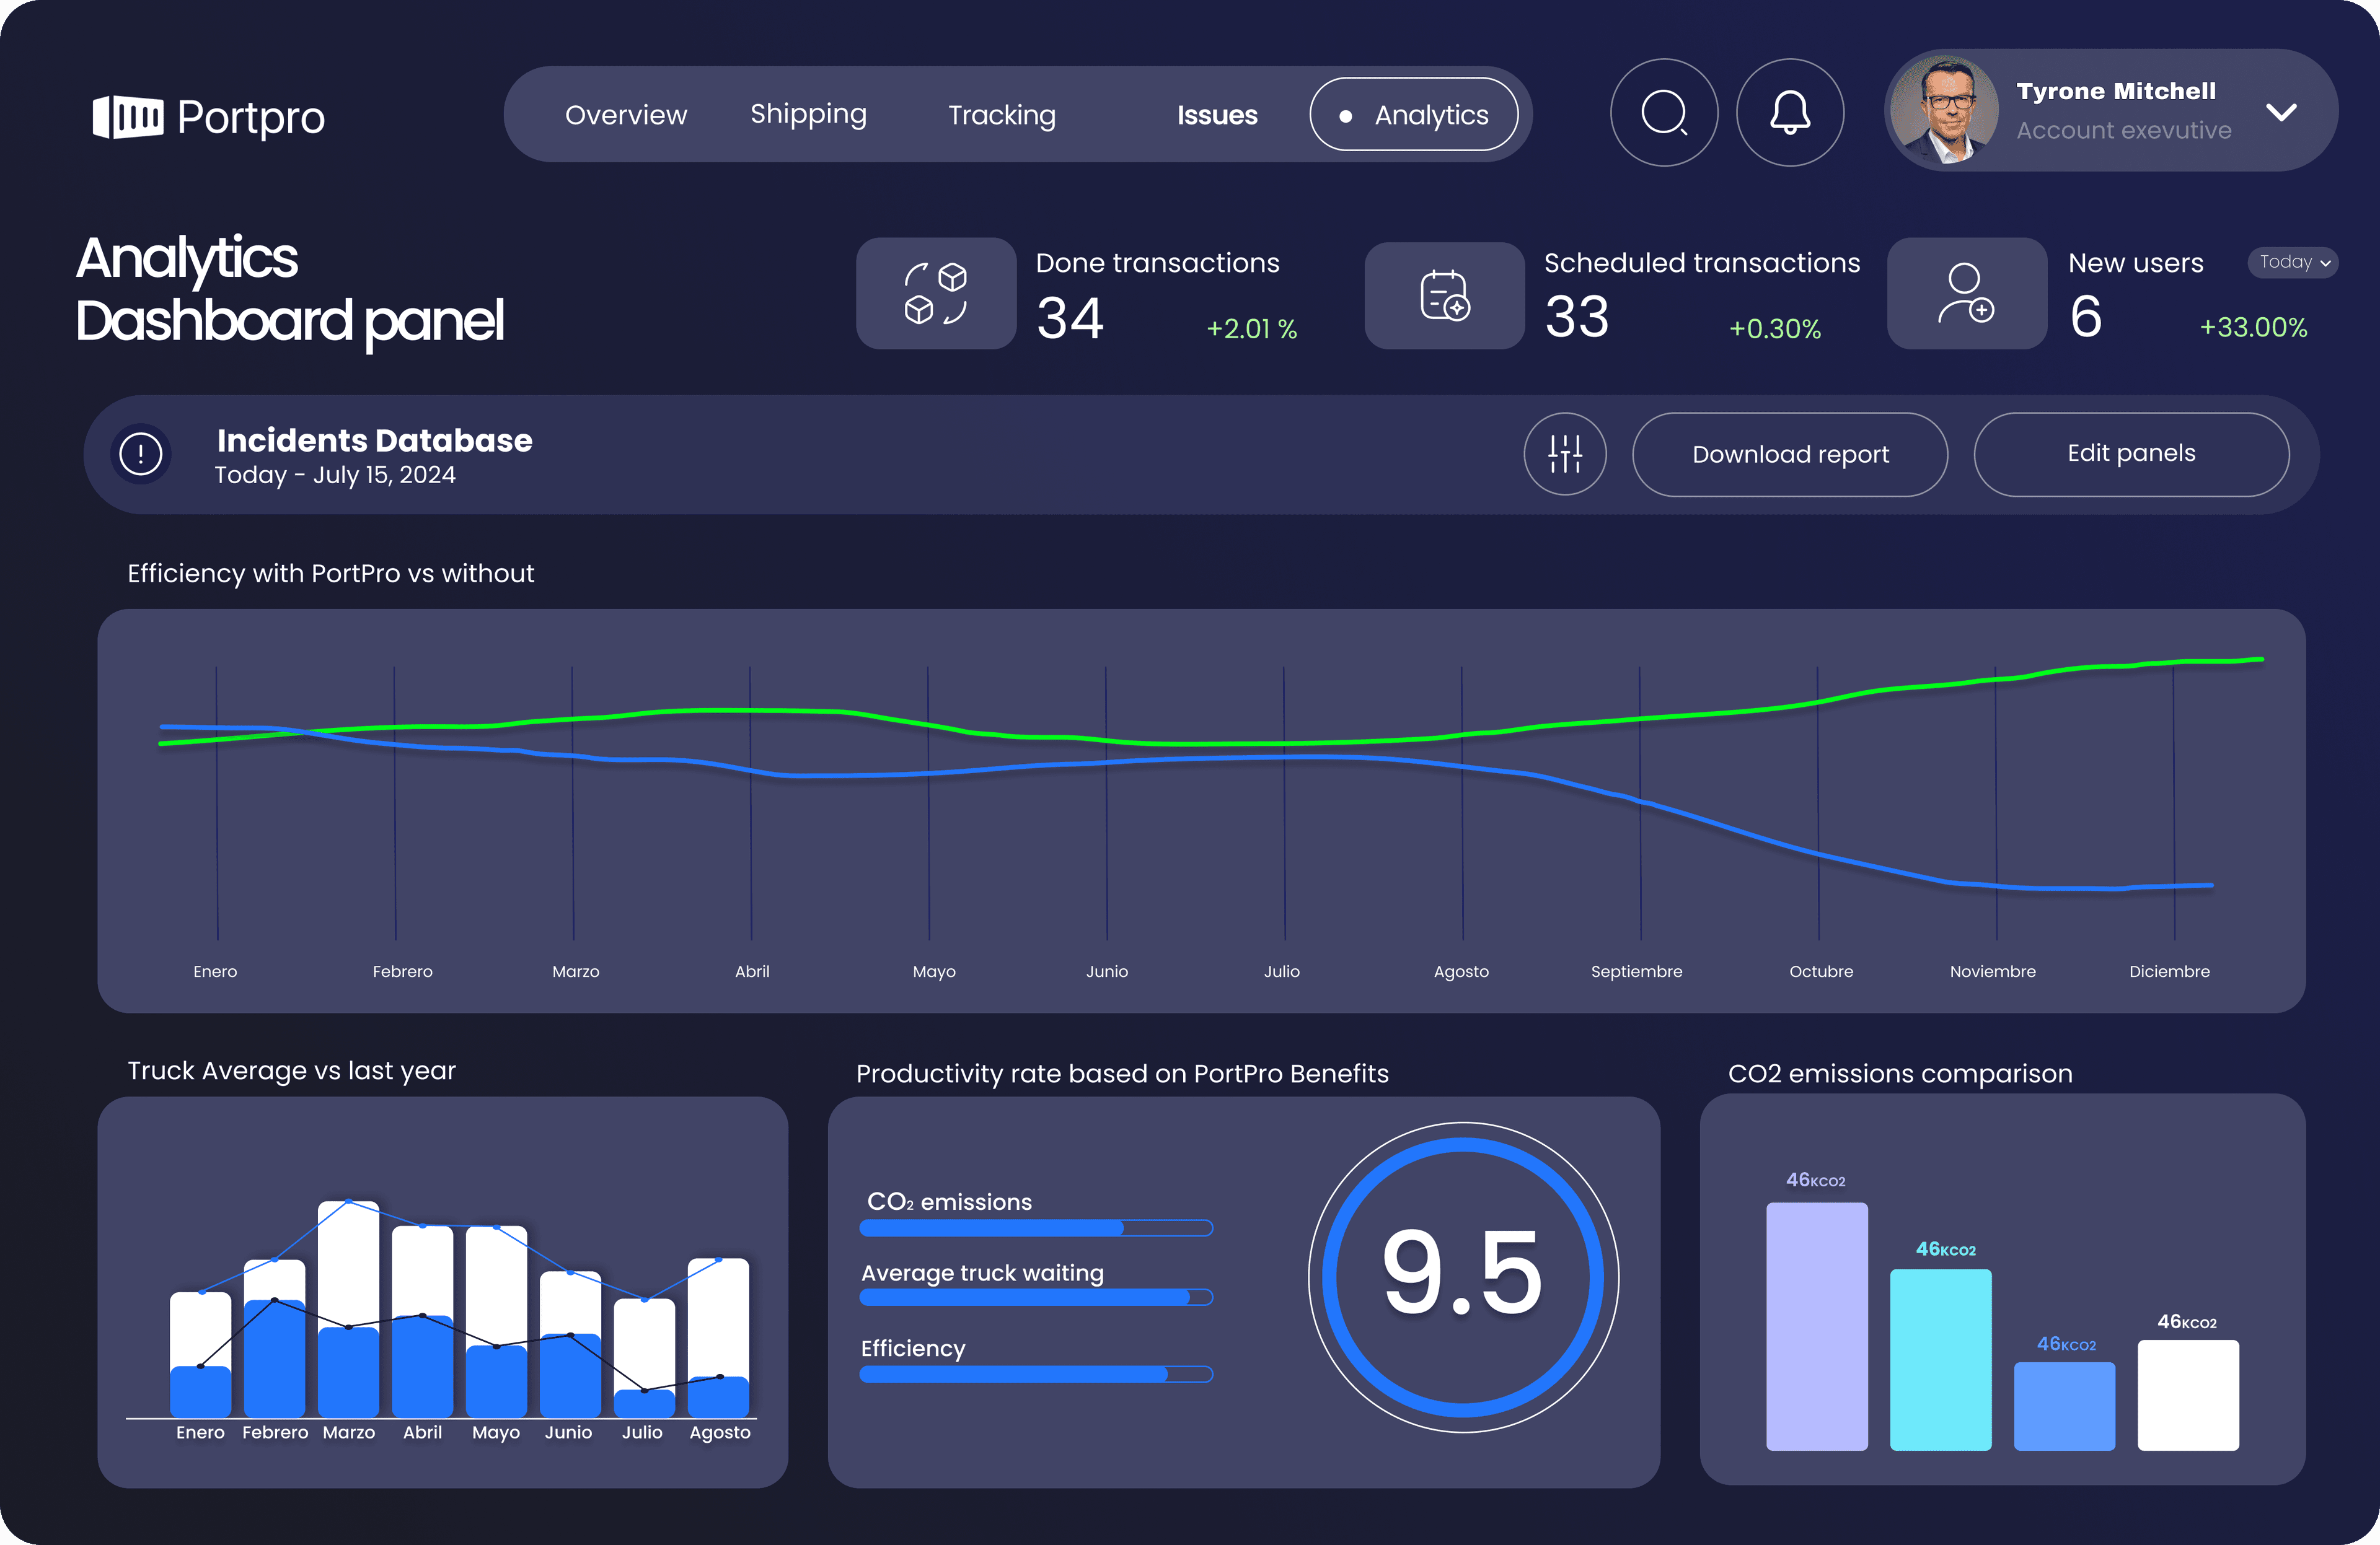Switch to the Overview tab
Viewport: 2380px width, 1545px height.
coord(626,115)
